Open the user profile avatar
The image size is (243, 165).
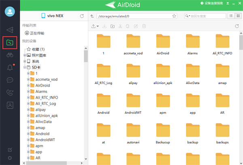10,11
